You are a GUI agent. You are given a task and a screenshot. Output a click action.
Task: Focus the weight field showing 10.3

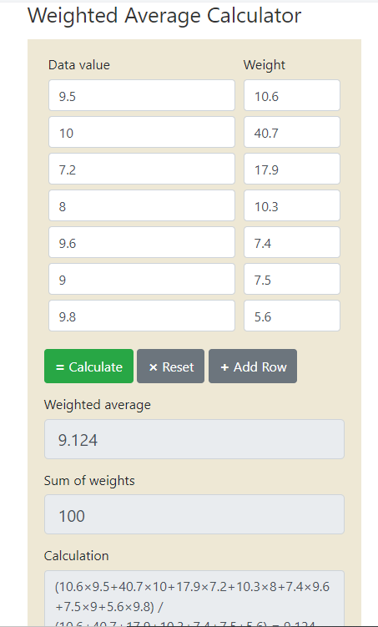pos(292,205)
